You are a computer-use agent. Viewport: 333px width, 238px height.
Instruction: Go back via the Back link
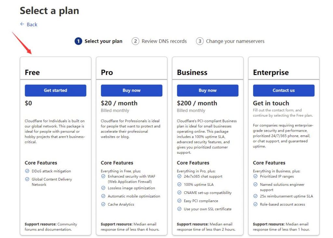(32, 25)
